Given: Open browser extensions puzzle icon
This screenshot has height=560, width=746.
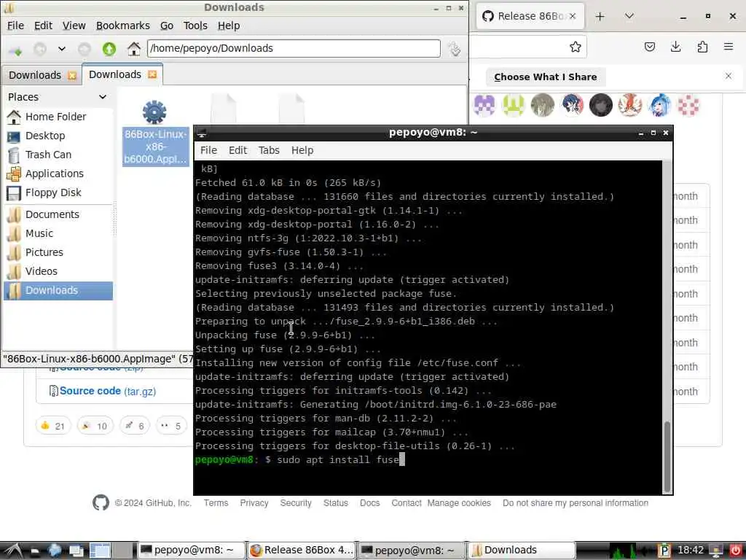Looking at the screenshot, I should (x=702, y=47).
